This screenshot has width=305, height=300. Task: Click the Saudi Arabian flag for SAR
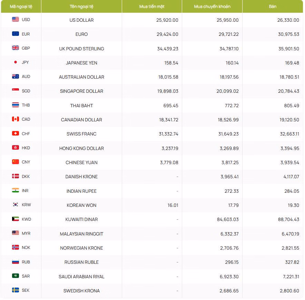16,276
